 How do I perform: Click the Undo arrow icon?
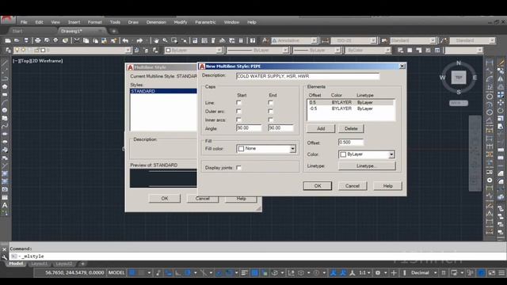125,40
